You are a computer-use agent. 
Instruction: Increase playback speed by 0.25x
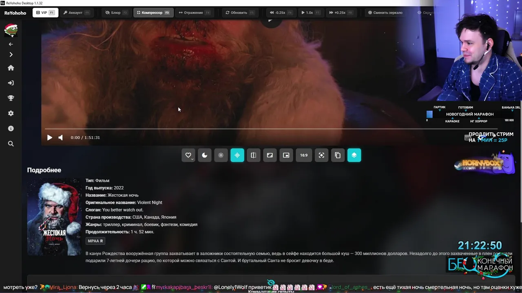[341, 13]
